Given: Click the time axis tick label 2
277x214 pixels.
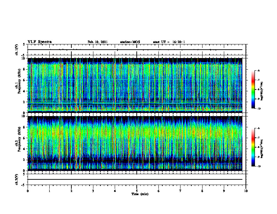Looking at the screenshot, I should (71, 191).
